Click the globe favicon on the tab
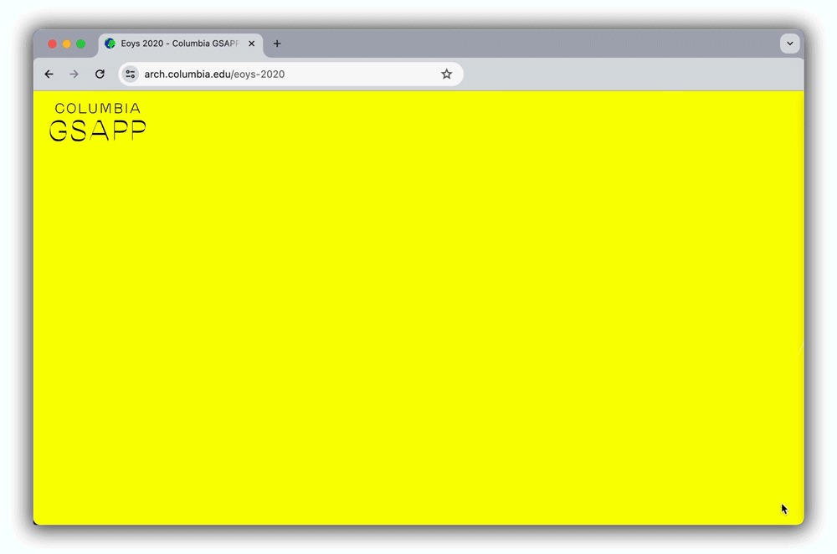This screenshot has width=837, height=554. 110,44
